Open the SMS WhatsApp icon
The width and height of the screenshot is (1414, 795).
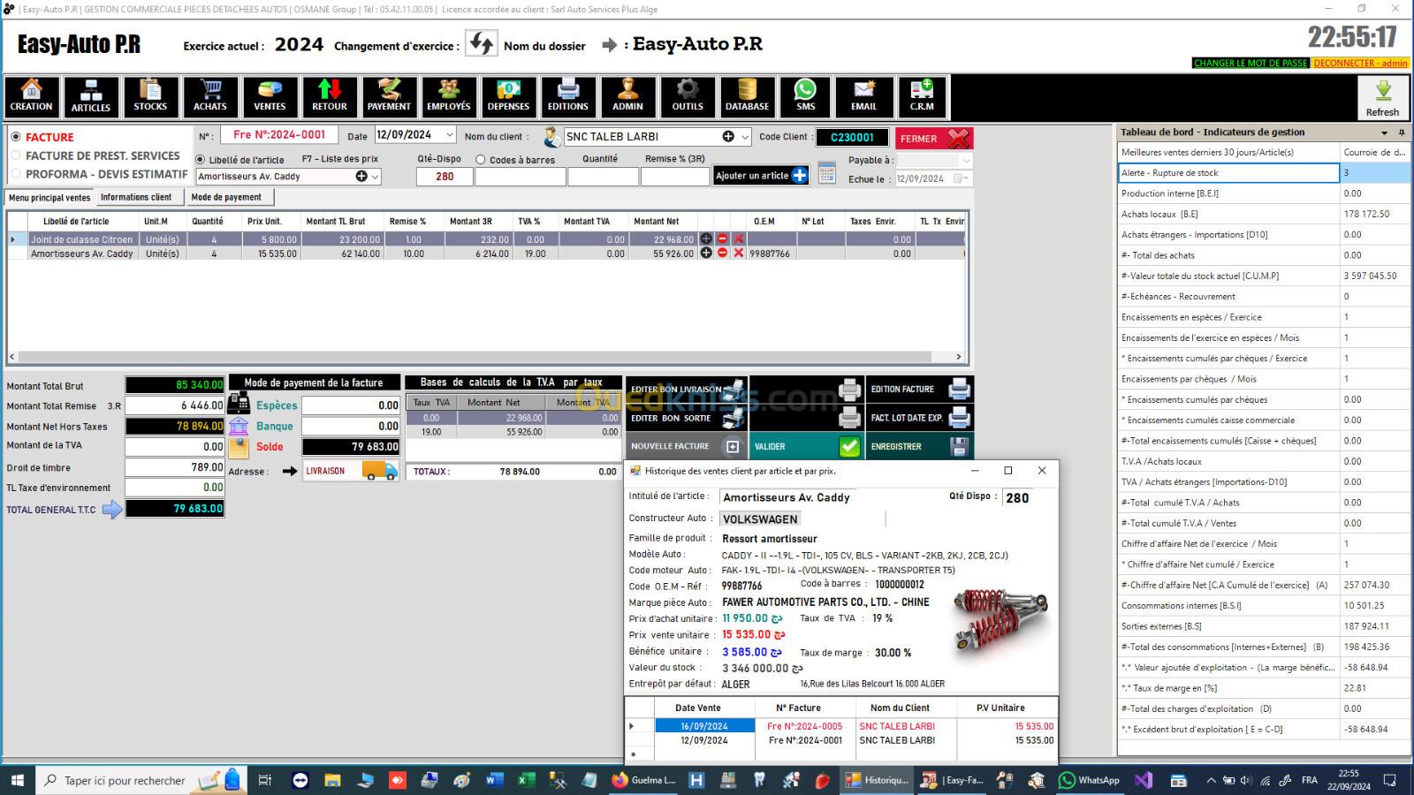coord(805,96)
